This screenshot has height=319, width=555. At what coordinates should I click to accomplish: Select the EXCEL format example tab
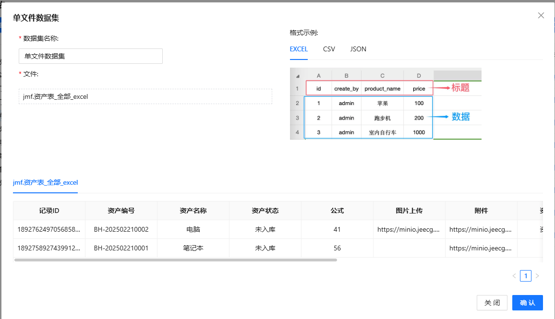click(299, 49)
